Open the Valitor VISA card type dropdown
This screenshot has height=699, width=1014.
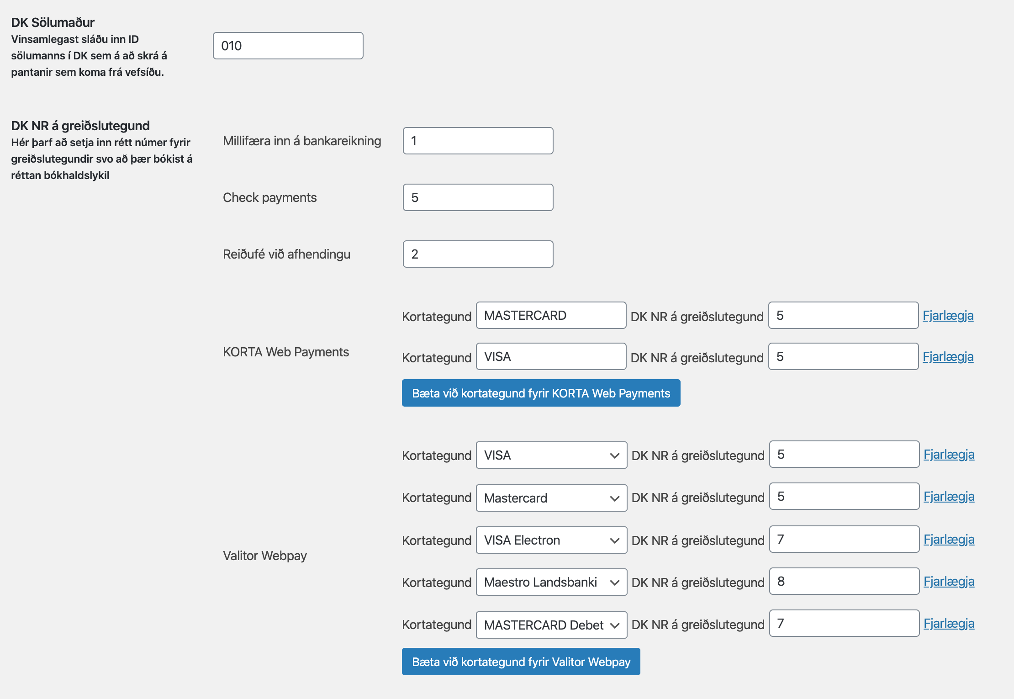pyautogui.click(x=552, y=455)
